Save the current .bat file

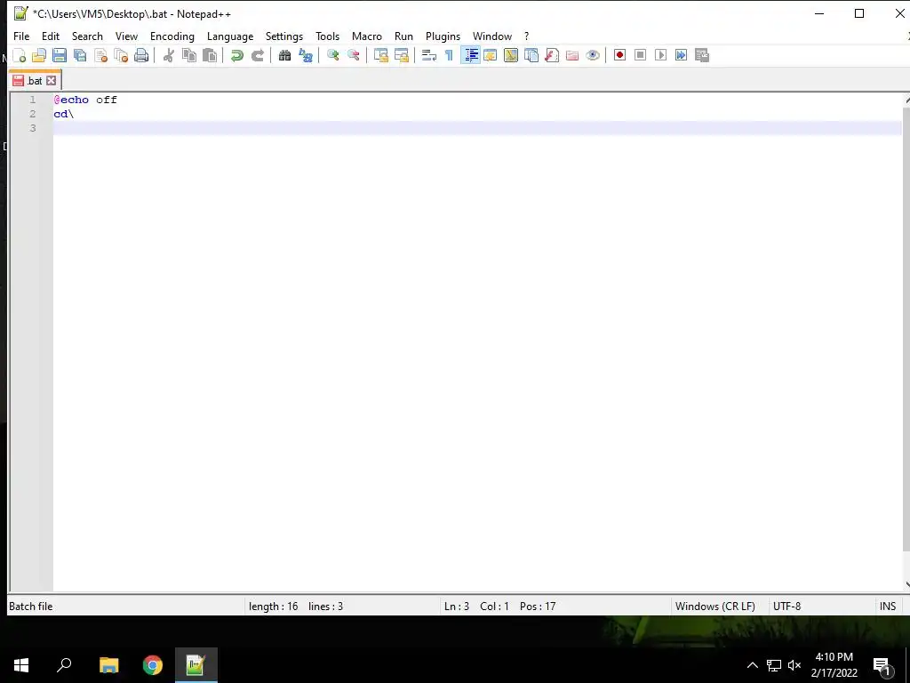(60, 55)
